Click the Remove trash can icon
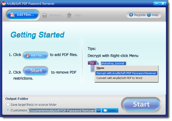Viewport: 172px width, 121px height. [45, 15]
